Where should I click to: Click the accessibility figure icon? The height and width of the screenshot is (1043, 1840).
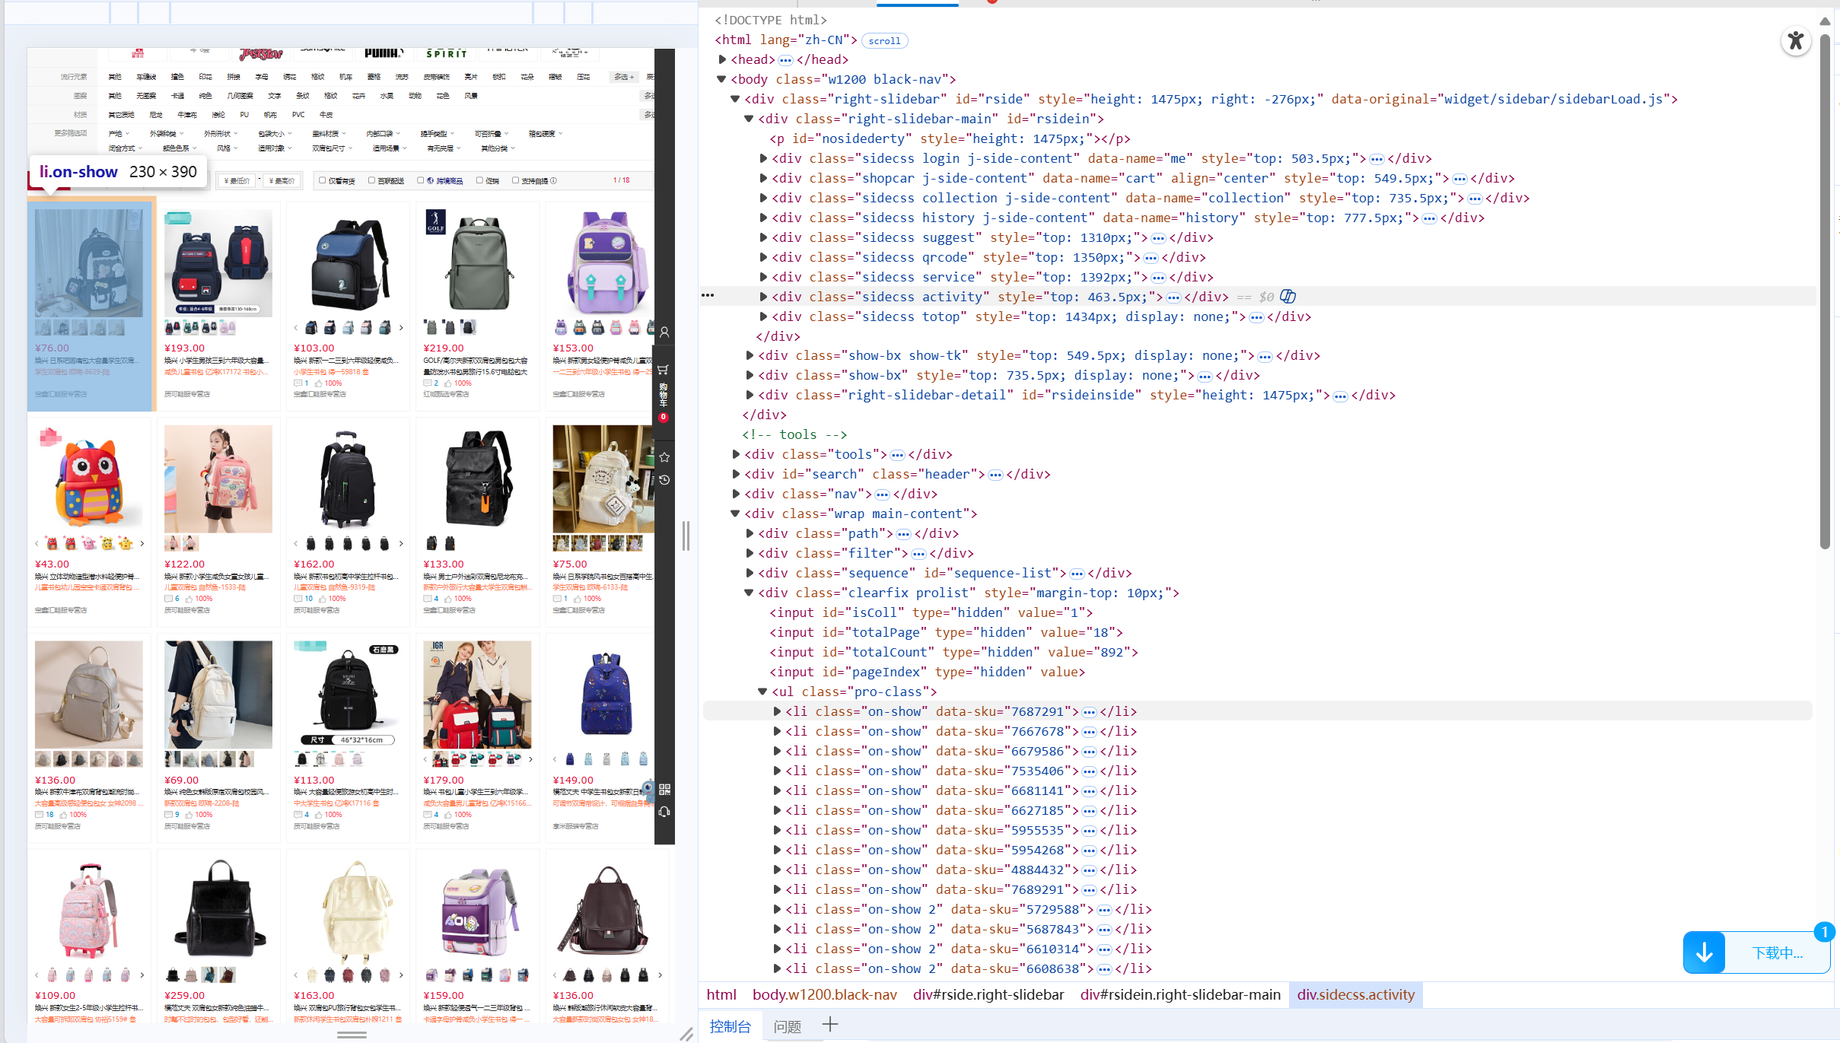pyautogui.click(x=1795, y=40)
